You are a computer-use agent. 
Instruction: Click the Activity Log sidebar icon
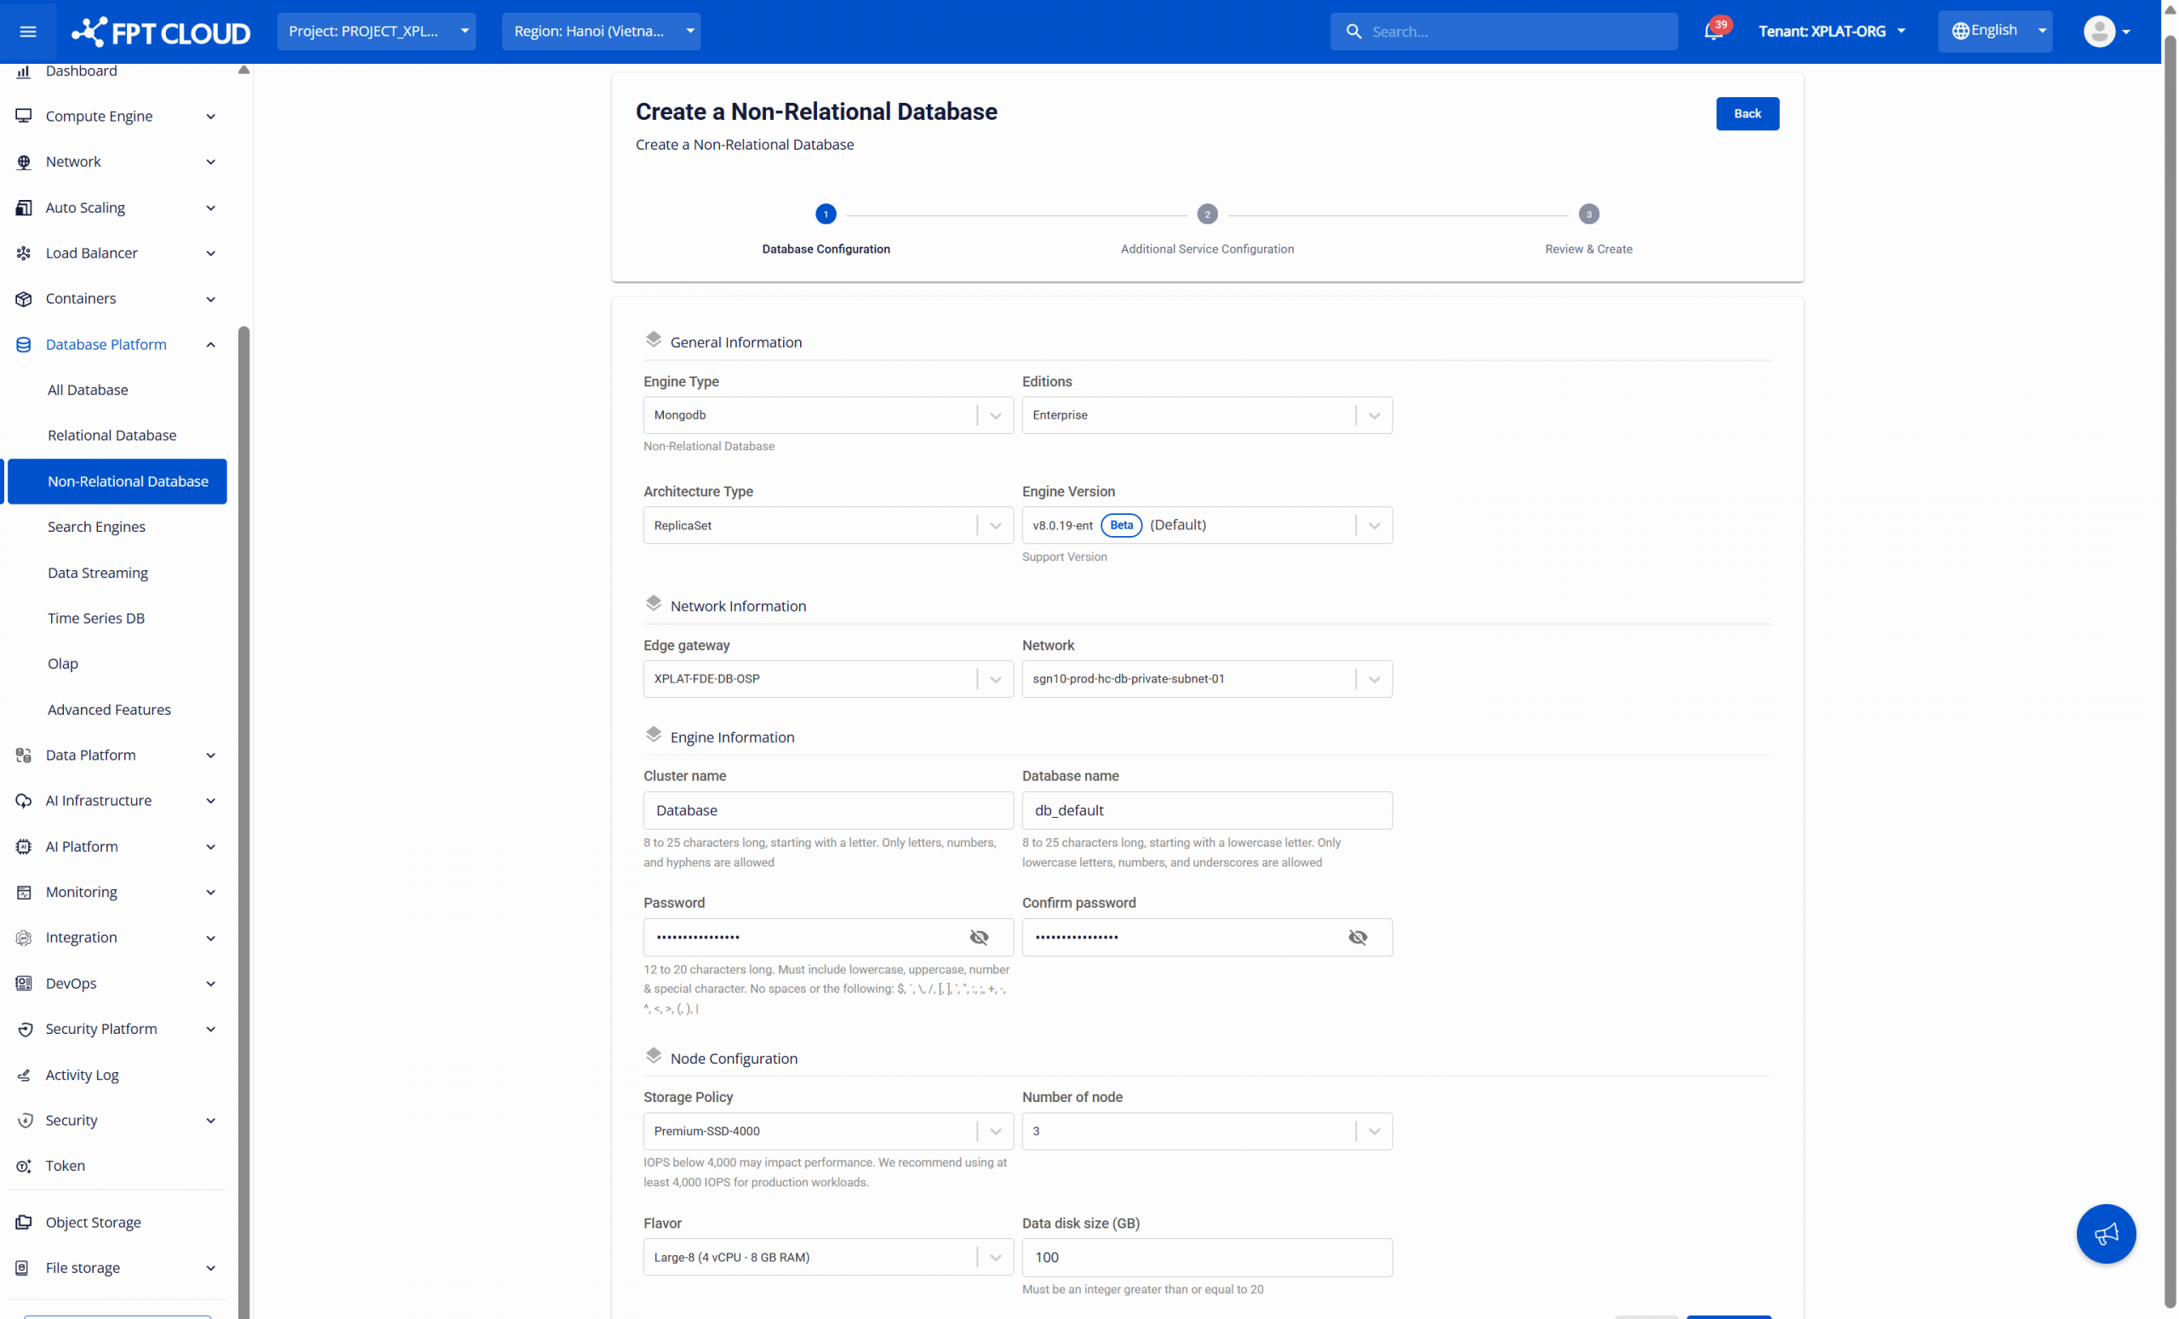[x=24, y=1075]
